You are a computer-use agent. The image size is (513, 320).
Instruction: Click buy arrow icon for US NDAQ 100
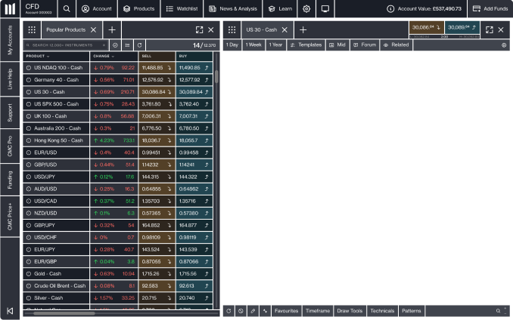(207, 68)
